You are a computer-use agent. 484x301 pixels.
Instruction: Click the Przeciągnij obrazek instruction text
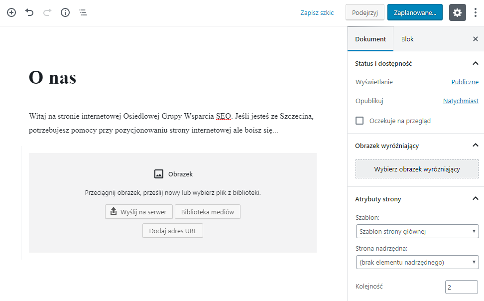coord(173,192)
